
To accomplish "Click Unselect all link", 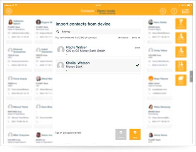I will (x=123, y=38).
